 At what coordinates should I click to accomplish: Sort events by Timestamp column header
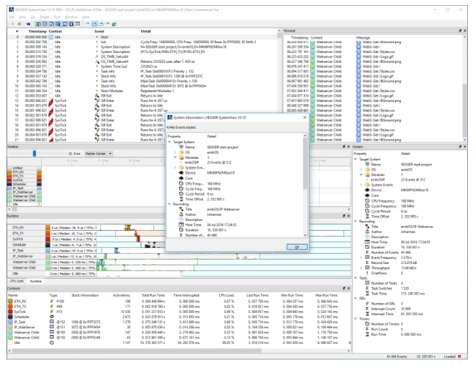(36, 31)
